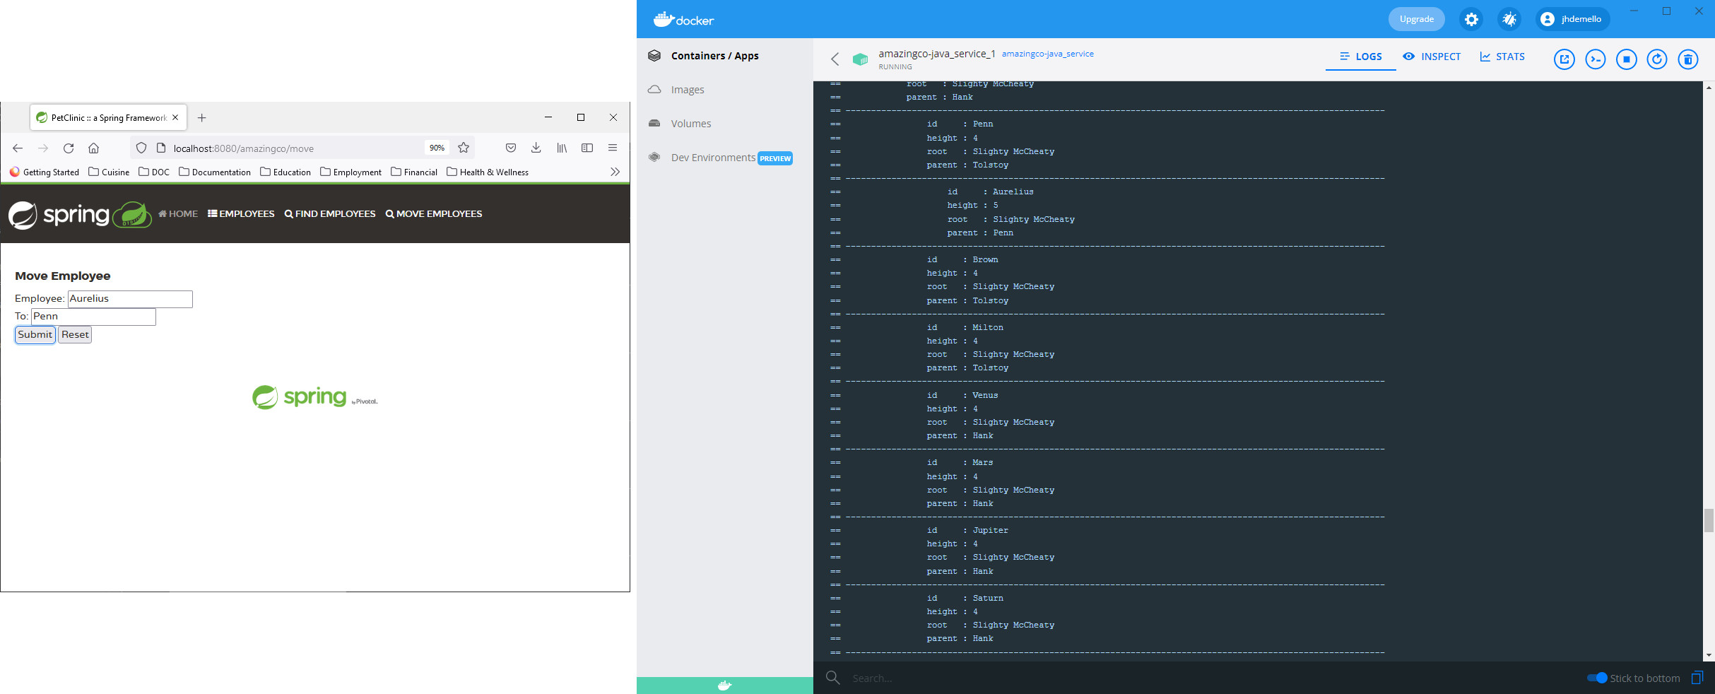Open Docker settings gear icon
Viewport: 1715px width, 694px height.
(1471, 19)
